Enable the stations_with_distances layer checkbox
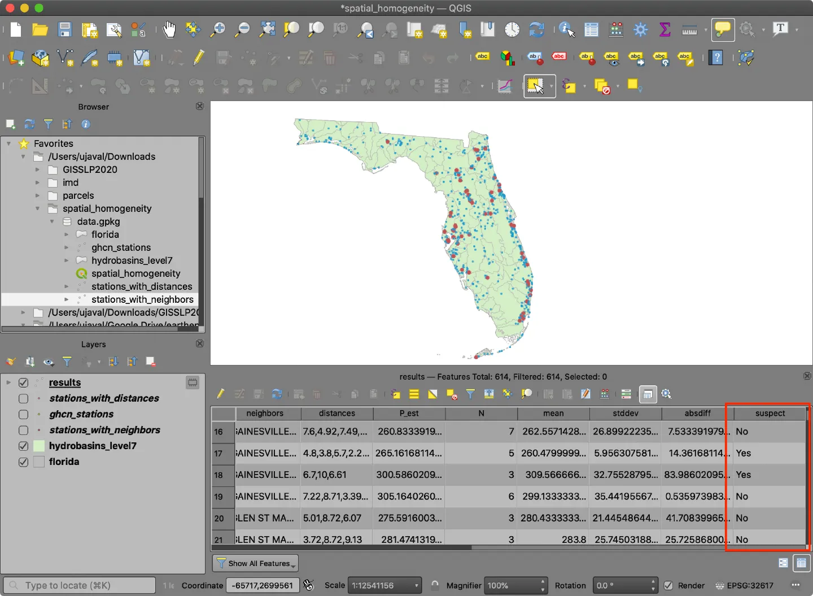This screenshot has height=596, width=813. [23, 398]
